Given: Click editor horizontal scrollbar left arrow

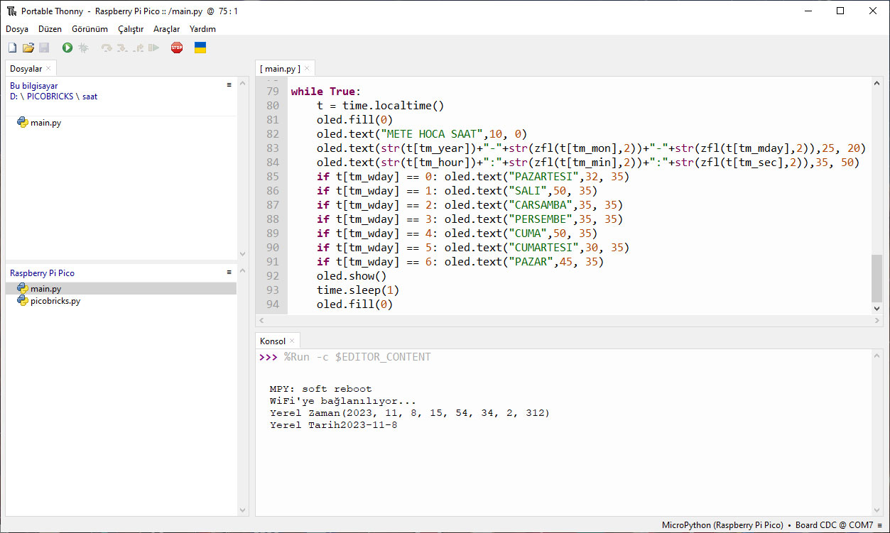Looking at the screenshot, I should tap(261, 321).
